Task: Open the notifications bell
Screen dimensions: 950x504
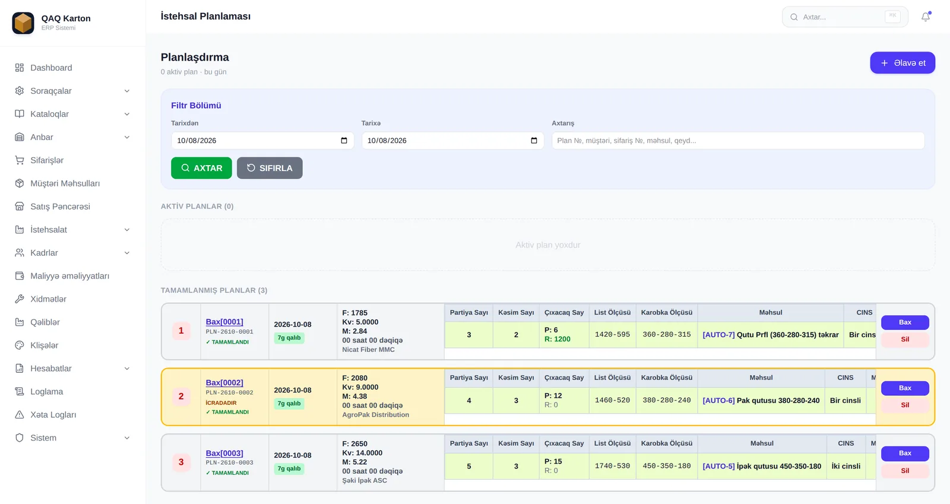Action: tap(926, 17)
